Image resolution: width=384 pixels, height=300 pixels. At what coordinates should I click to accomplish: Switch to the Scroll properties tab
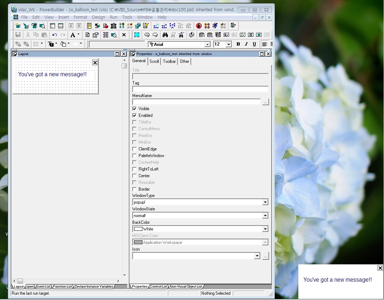(x=154, y=61)
